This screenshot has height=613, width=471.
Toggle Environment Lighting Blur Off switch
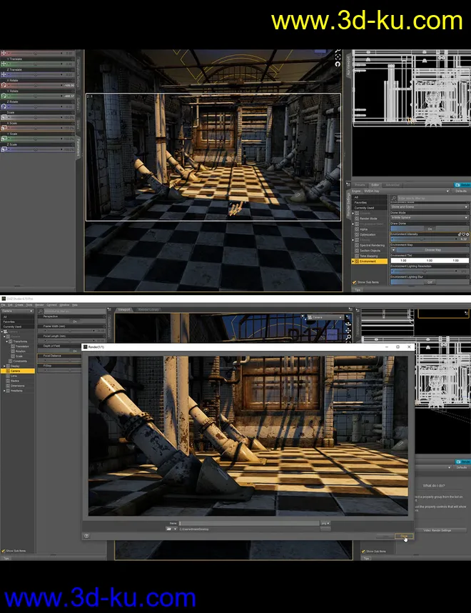pos(430,282)
